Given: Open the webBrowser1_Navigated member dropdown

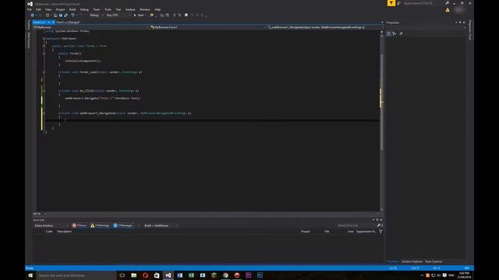Looking at the screenshot, I should (x=324, y=27).
